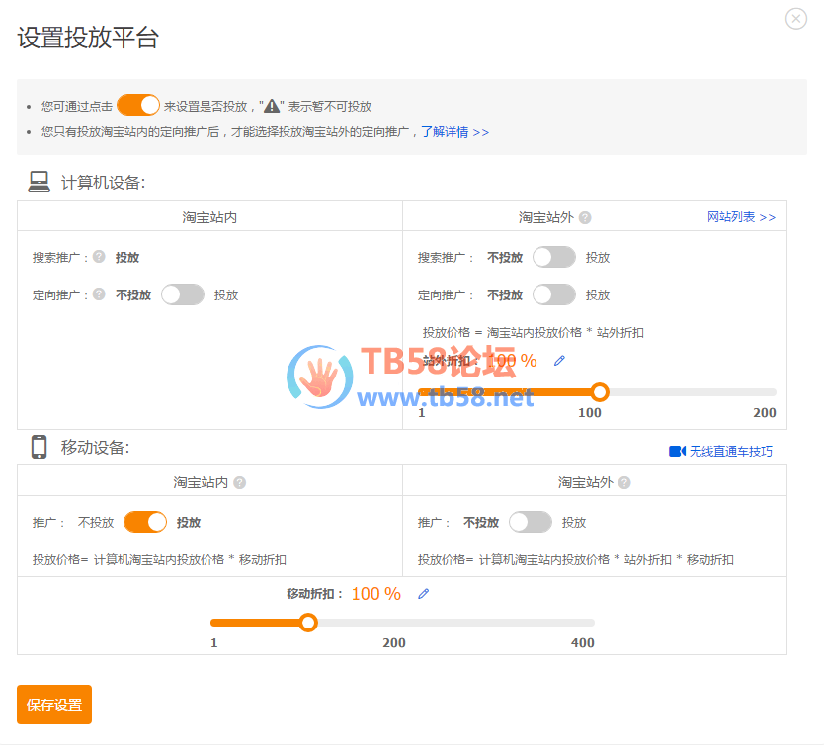
Task: Open the 网站列表 >> link
Action: 741,217
